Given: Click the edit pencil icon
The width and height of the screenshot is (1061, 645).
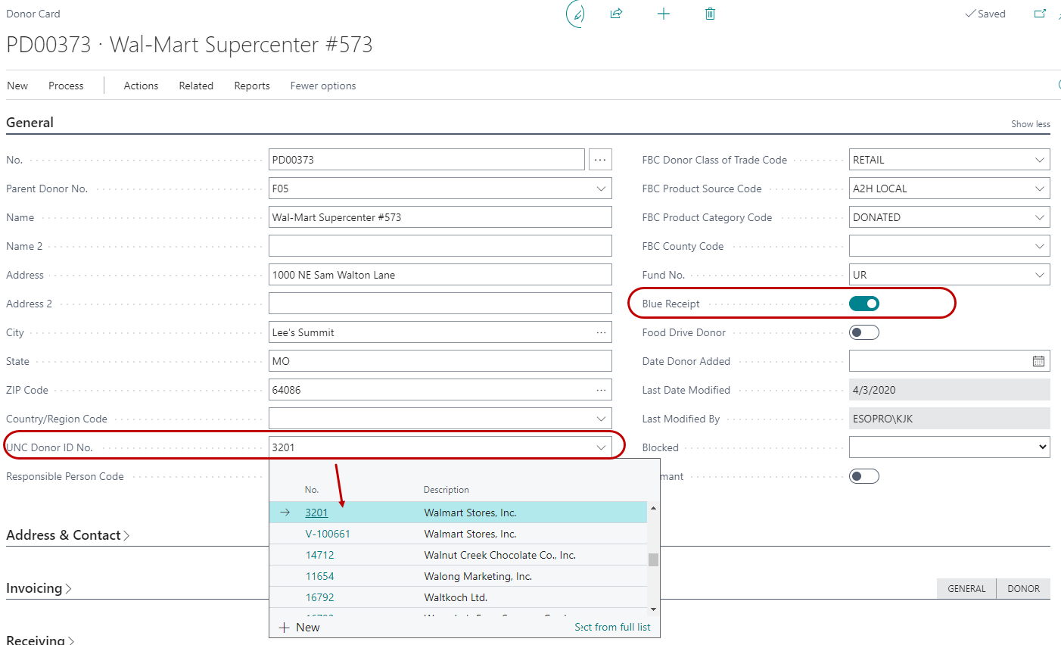Looking at the screenshot, I should (577, 14).
